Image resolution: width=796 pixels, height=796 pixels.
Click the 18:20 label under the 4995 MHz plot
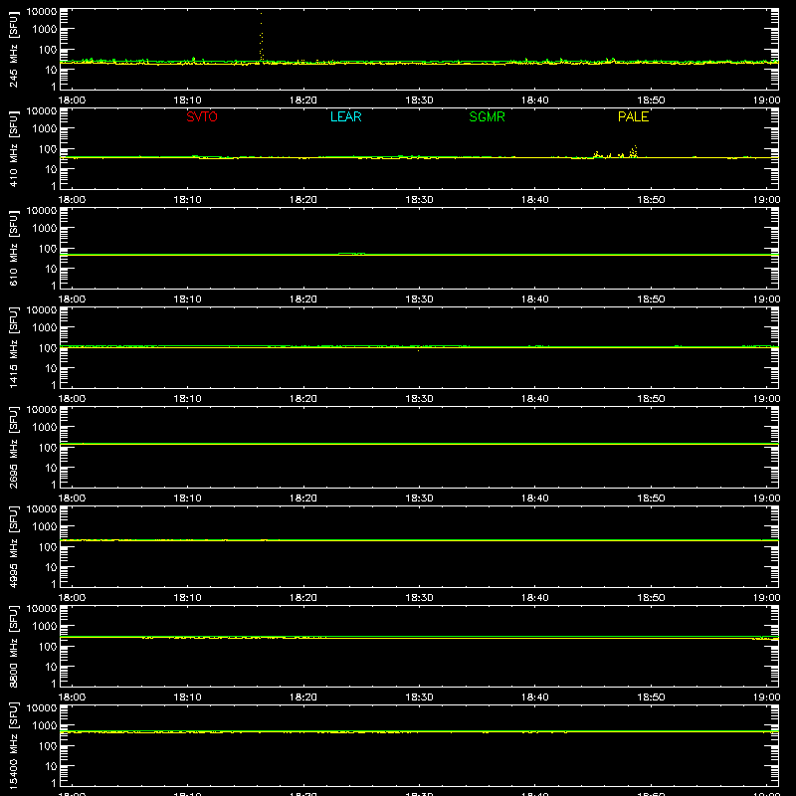click(x=303, y=598)
